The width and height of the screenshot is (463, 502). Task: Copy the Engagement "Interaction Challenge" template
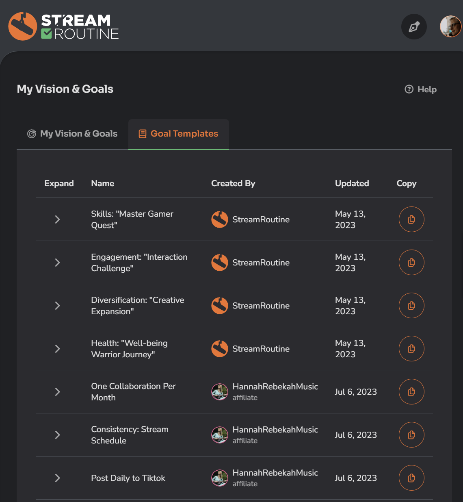pyautogui.click(x=411, y=263)
